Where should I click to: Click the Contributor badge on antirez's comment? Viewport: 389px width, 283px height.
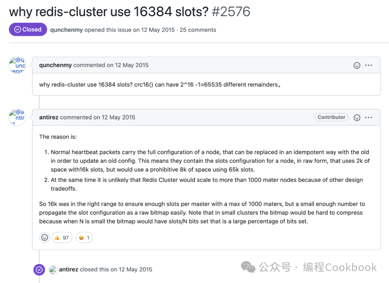tap(331, 117)
